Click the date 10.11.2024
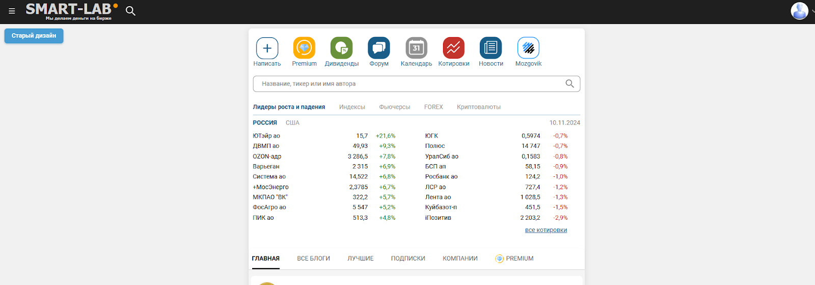 564,123
